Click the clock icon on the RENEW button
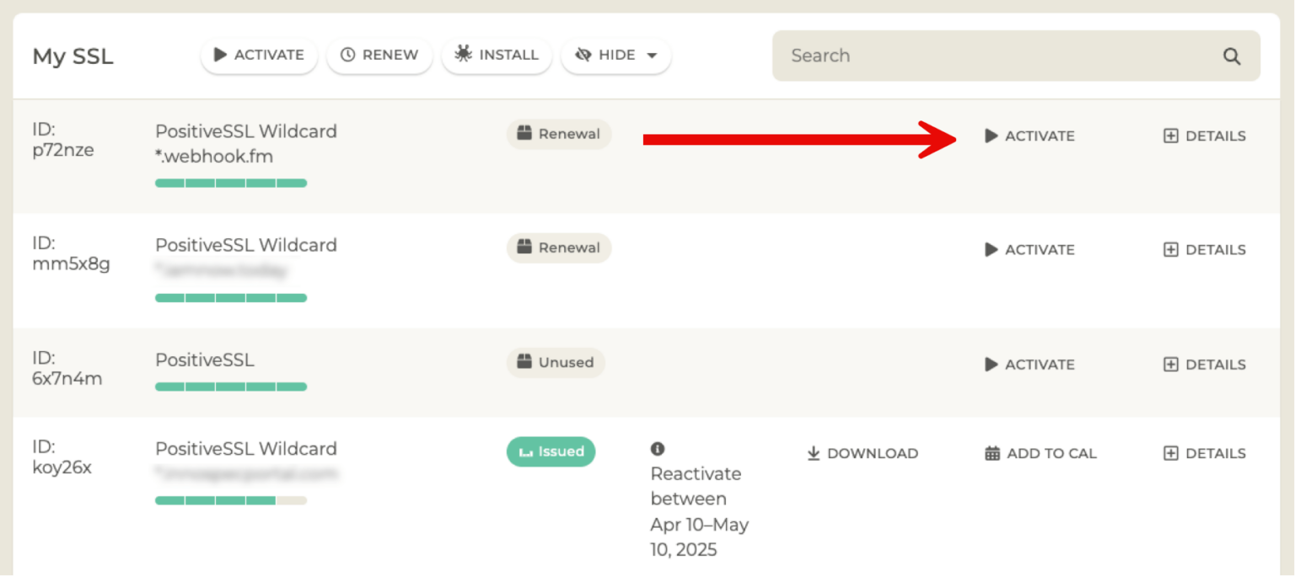1295x576 pixels. [x=347, y=55]
